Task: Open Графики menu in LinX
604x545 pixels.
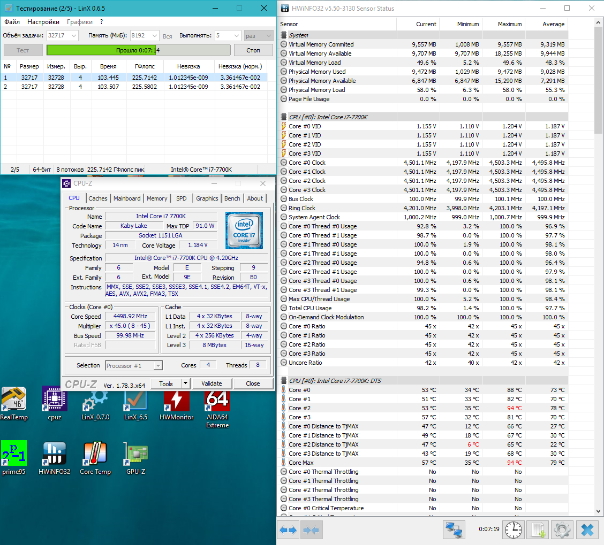Action: 80,22
